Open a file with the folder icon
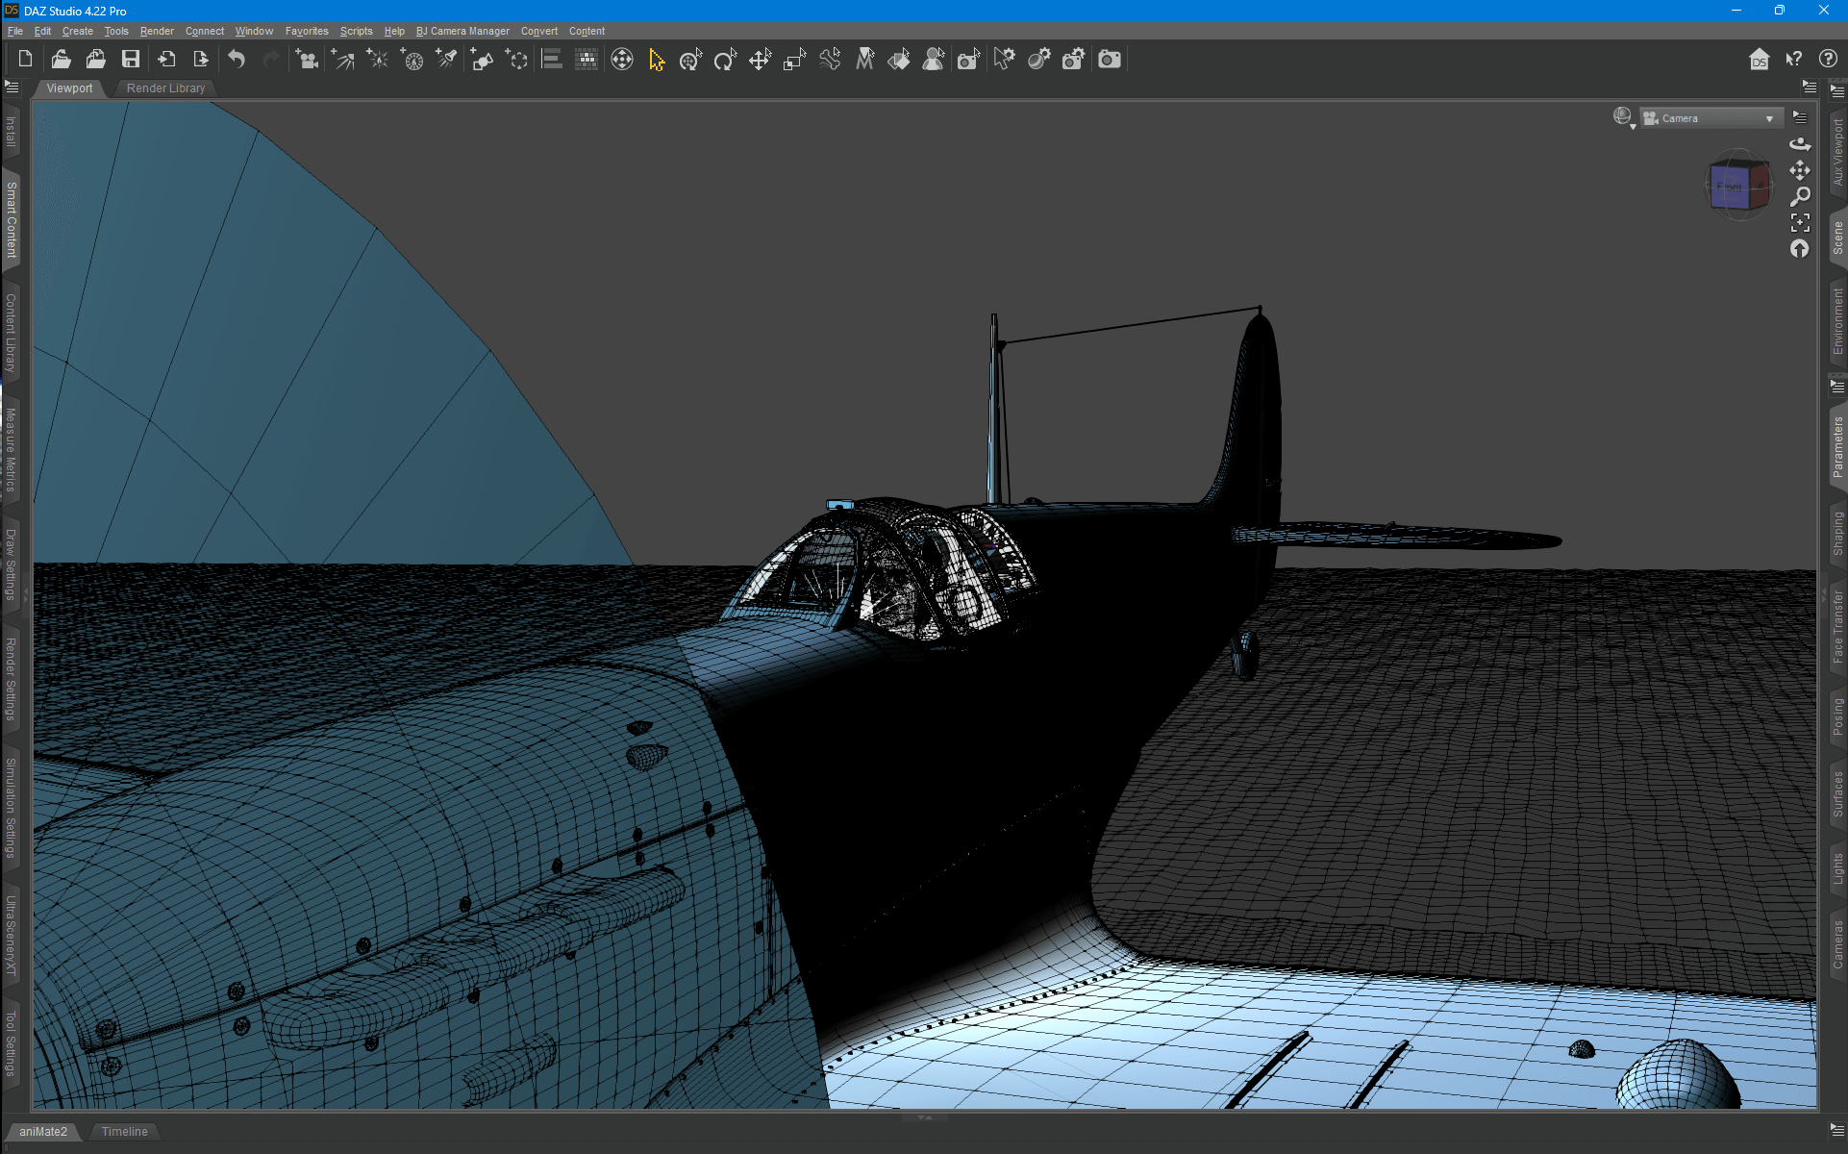This screenshot has width=1848, height=1154. (61, 60)
